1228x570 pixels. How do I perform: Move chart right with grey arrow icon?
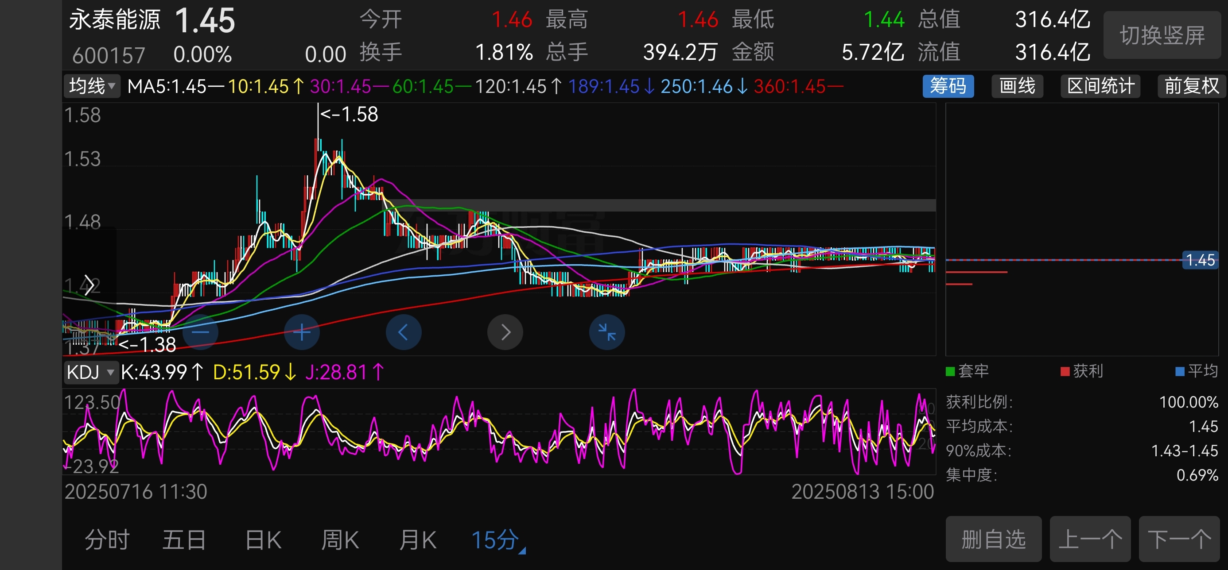click(x=505, y=332)
